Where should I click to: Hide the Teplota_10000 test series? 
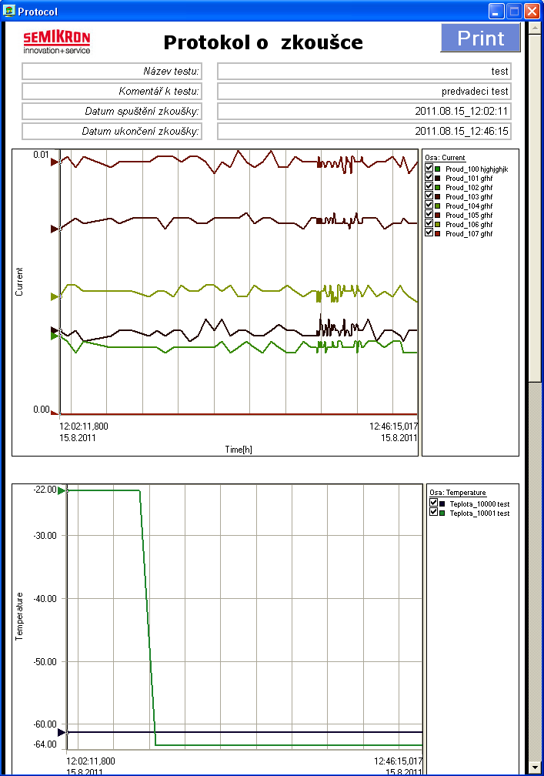(433, 503)
